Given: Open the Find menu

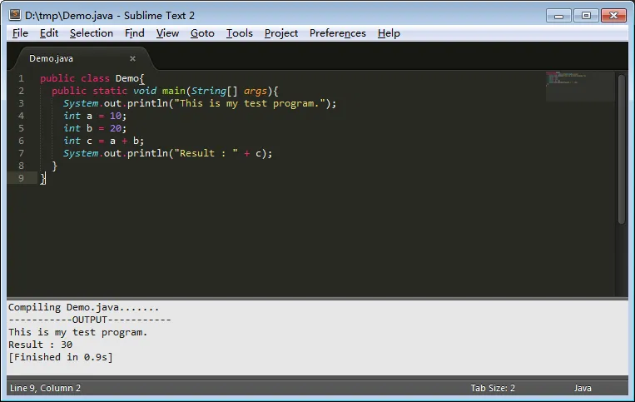Looking at the screenshot, I should 135,33.
